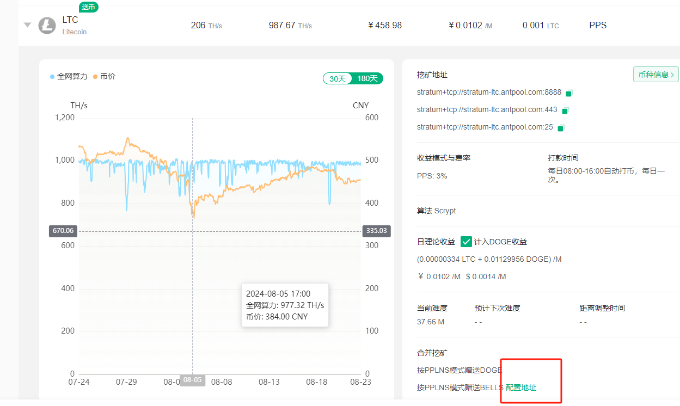Switch chart to 180天 range
This screenshot has width=680, height=406.
(x=367, y=78)
